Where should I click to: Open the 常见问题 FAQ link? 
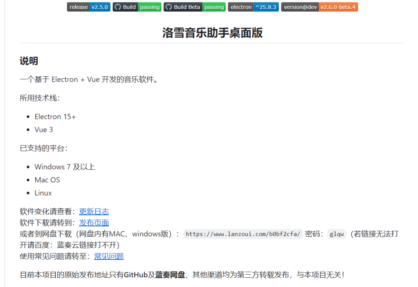point(109,256)
